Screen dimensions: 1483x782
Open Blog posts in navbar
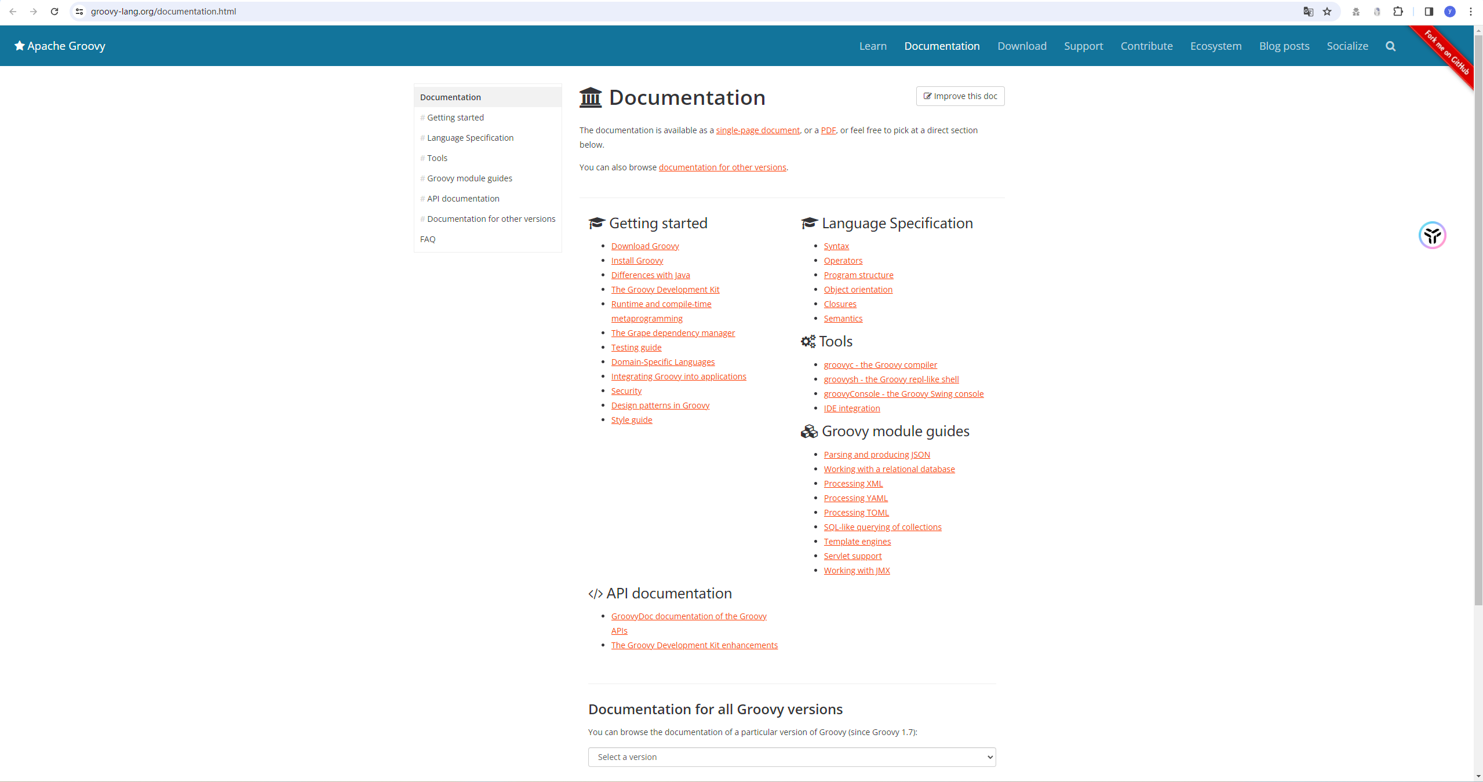click(1284, 46)
